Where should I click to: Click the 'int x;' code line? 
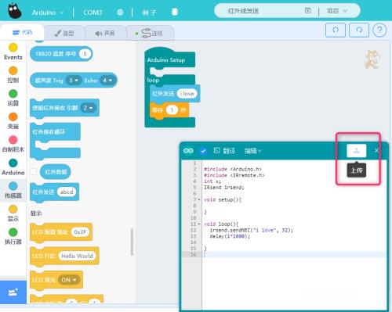point(212,181)
